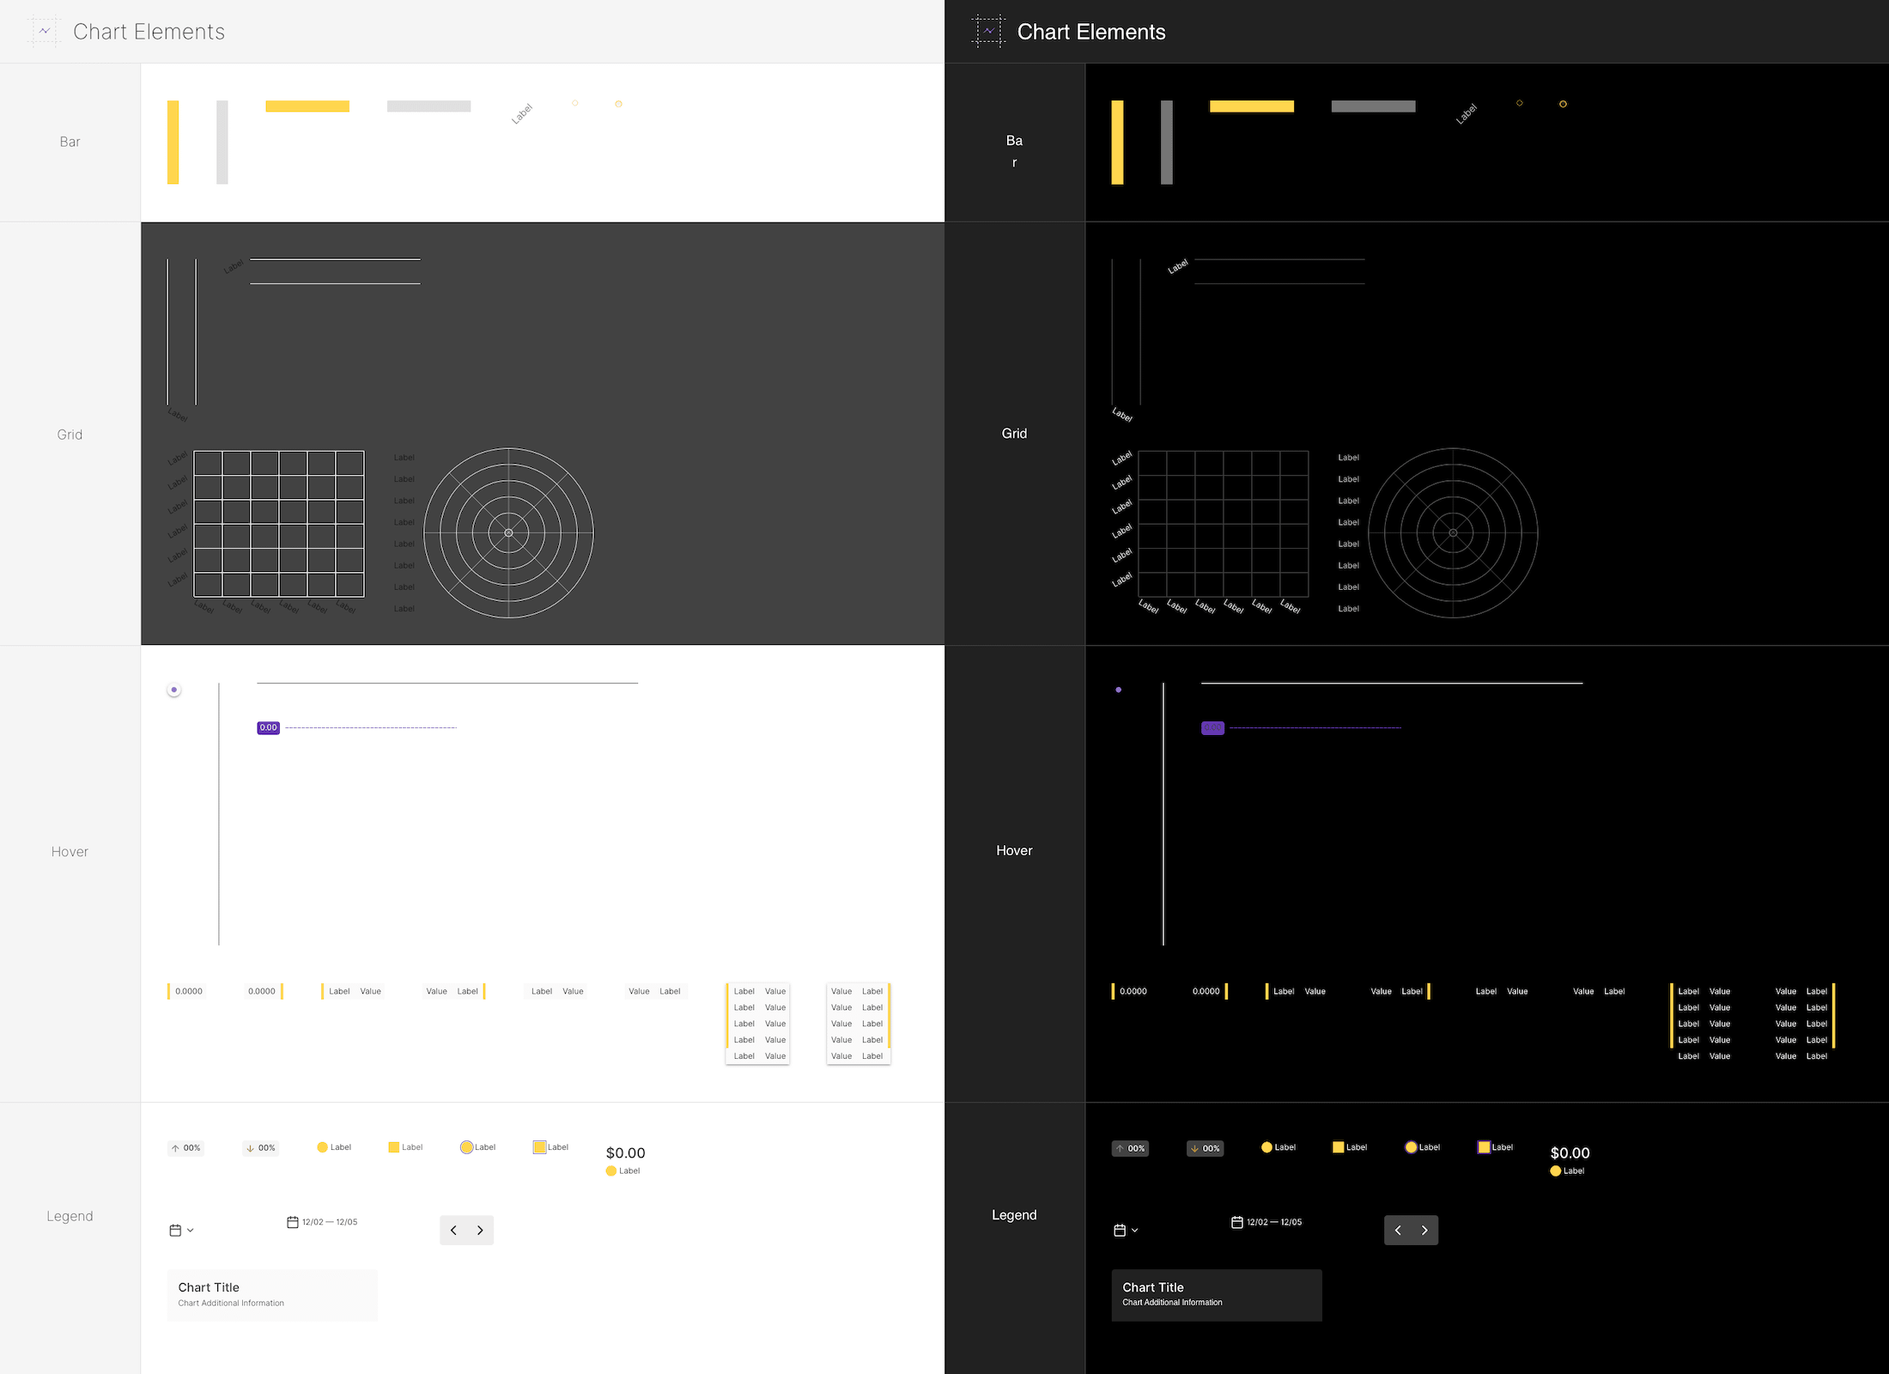
Task: Click the Chart Elements icon in light header
Action: click(45, 31)
